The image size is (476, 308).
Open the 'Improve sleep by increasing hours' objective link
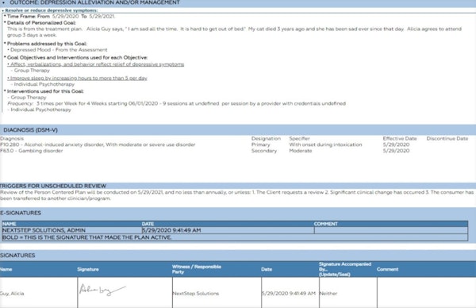tap(77, 78)
